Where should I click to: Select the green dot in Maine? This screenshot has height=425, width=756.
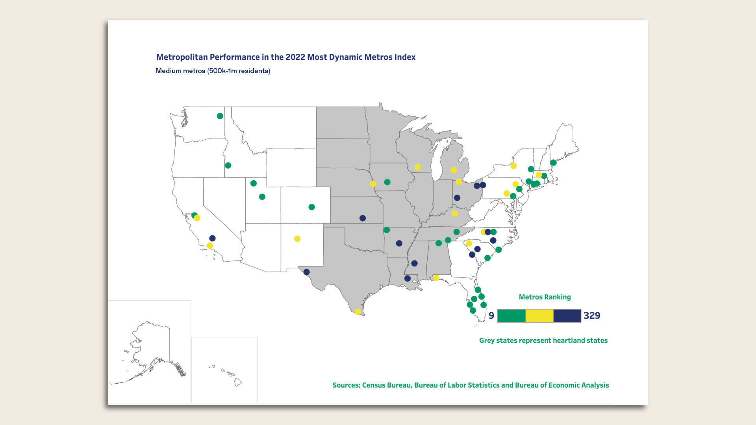tap(553, 163)
